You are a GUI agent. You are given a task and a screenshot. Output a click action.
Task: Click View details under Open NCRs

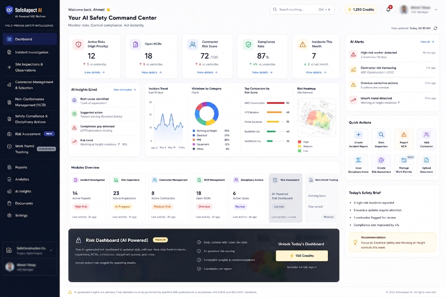[151, 72]
